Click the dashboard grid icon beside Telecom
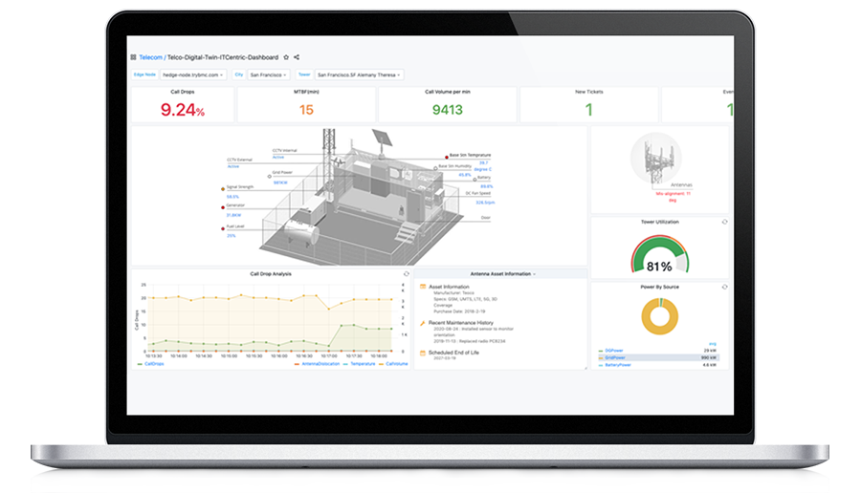861x493 pixels. tap(133, 57)
